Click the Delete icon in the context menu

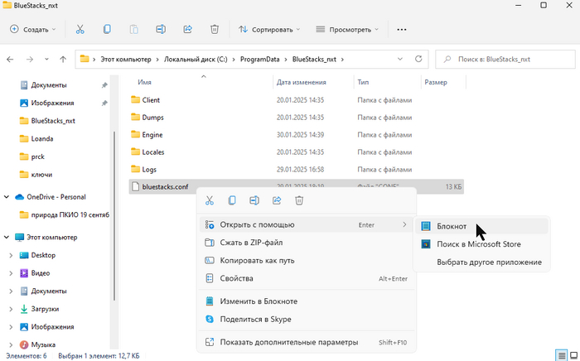(x=299, y=200)
